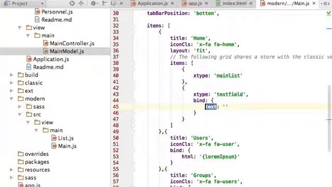The height and width of the screenshot is (187, 332).
Task: Click the build folder icon
Action: [x=21, y=75]
